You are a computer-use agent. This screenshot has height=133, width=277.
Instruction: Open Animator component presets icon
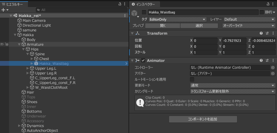[x=267, y=61]
